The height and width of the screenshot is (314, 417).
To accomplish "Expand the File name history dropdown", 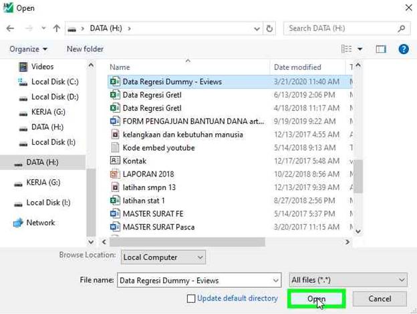I will 275,280.
